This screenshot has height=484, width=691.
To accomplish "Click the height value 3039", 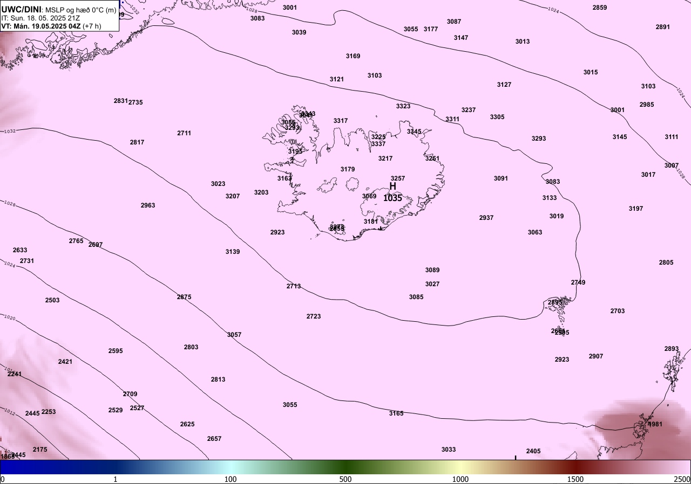I will point(299,32).
